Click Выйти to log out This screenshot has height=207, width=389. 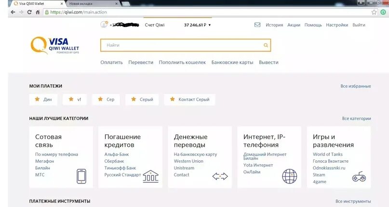pyautogui.click(x=359, y=25)
